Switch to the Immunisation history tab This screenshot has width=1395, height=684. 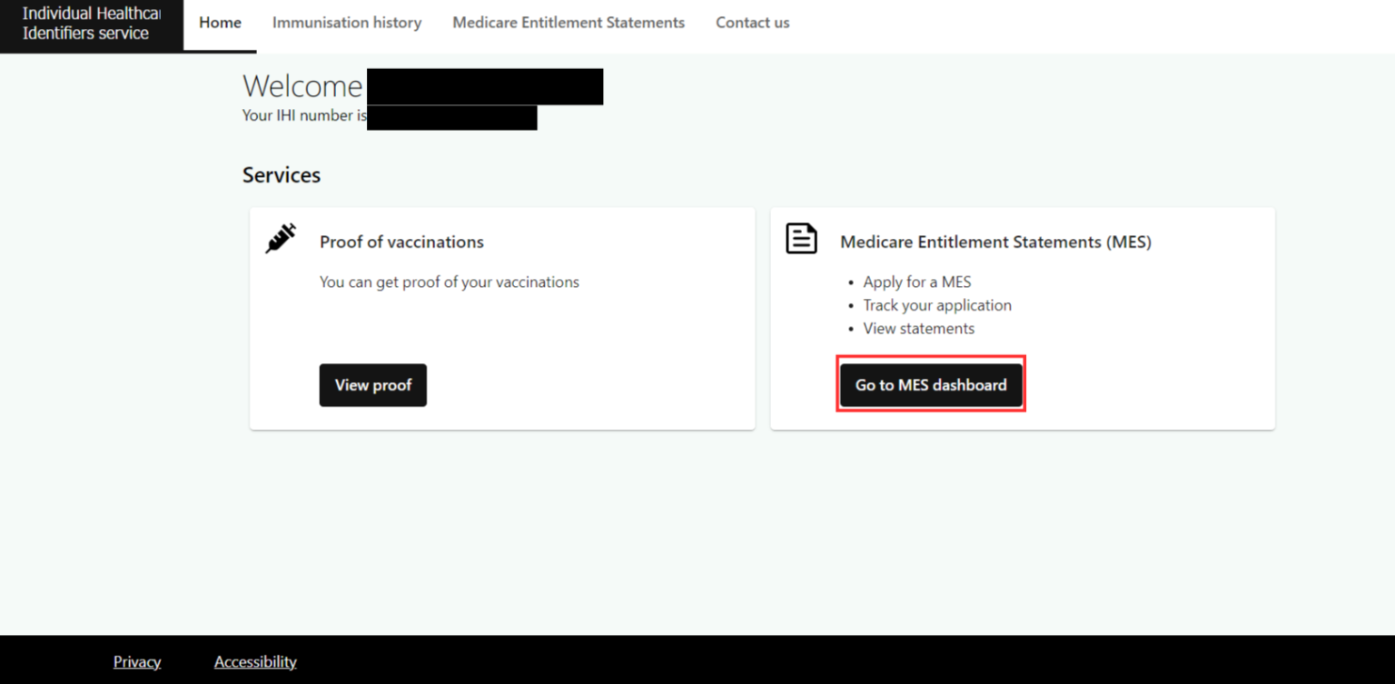(347, 23)
